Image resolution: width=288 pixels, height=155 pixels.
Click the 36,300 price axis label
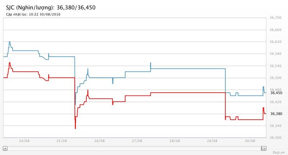(275, 138)
